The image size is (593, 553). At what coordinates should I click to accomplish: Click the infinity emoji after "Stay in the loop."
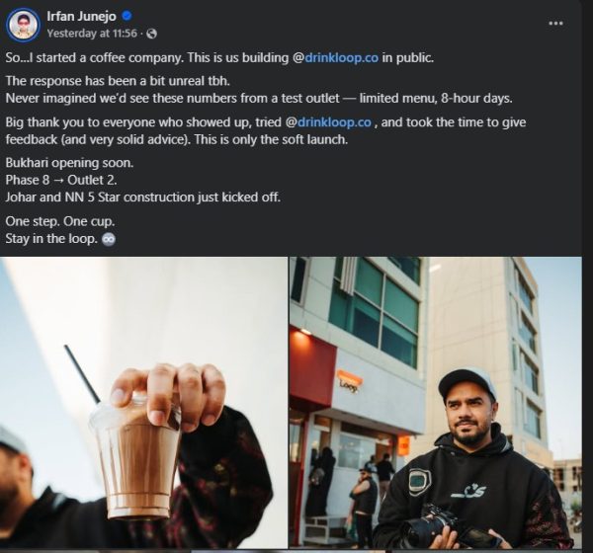109,239
